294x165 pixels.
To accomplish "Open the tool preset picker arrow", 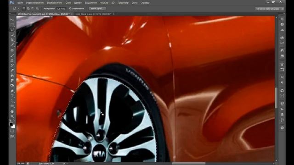I will coord(18,9).
